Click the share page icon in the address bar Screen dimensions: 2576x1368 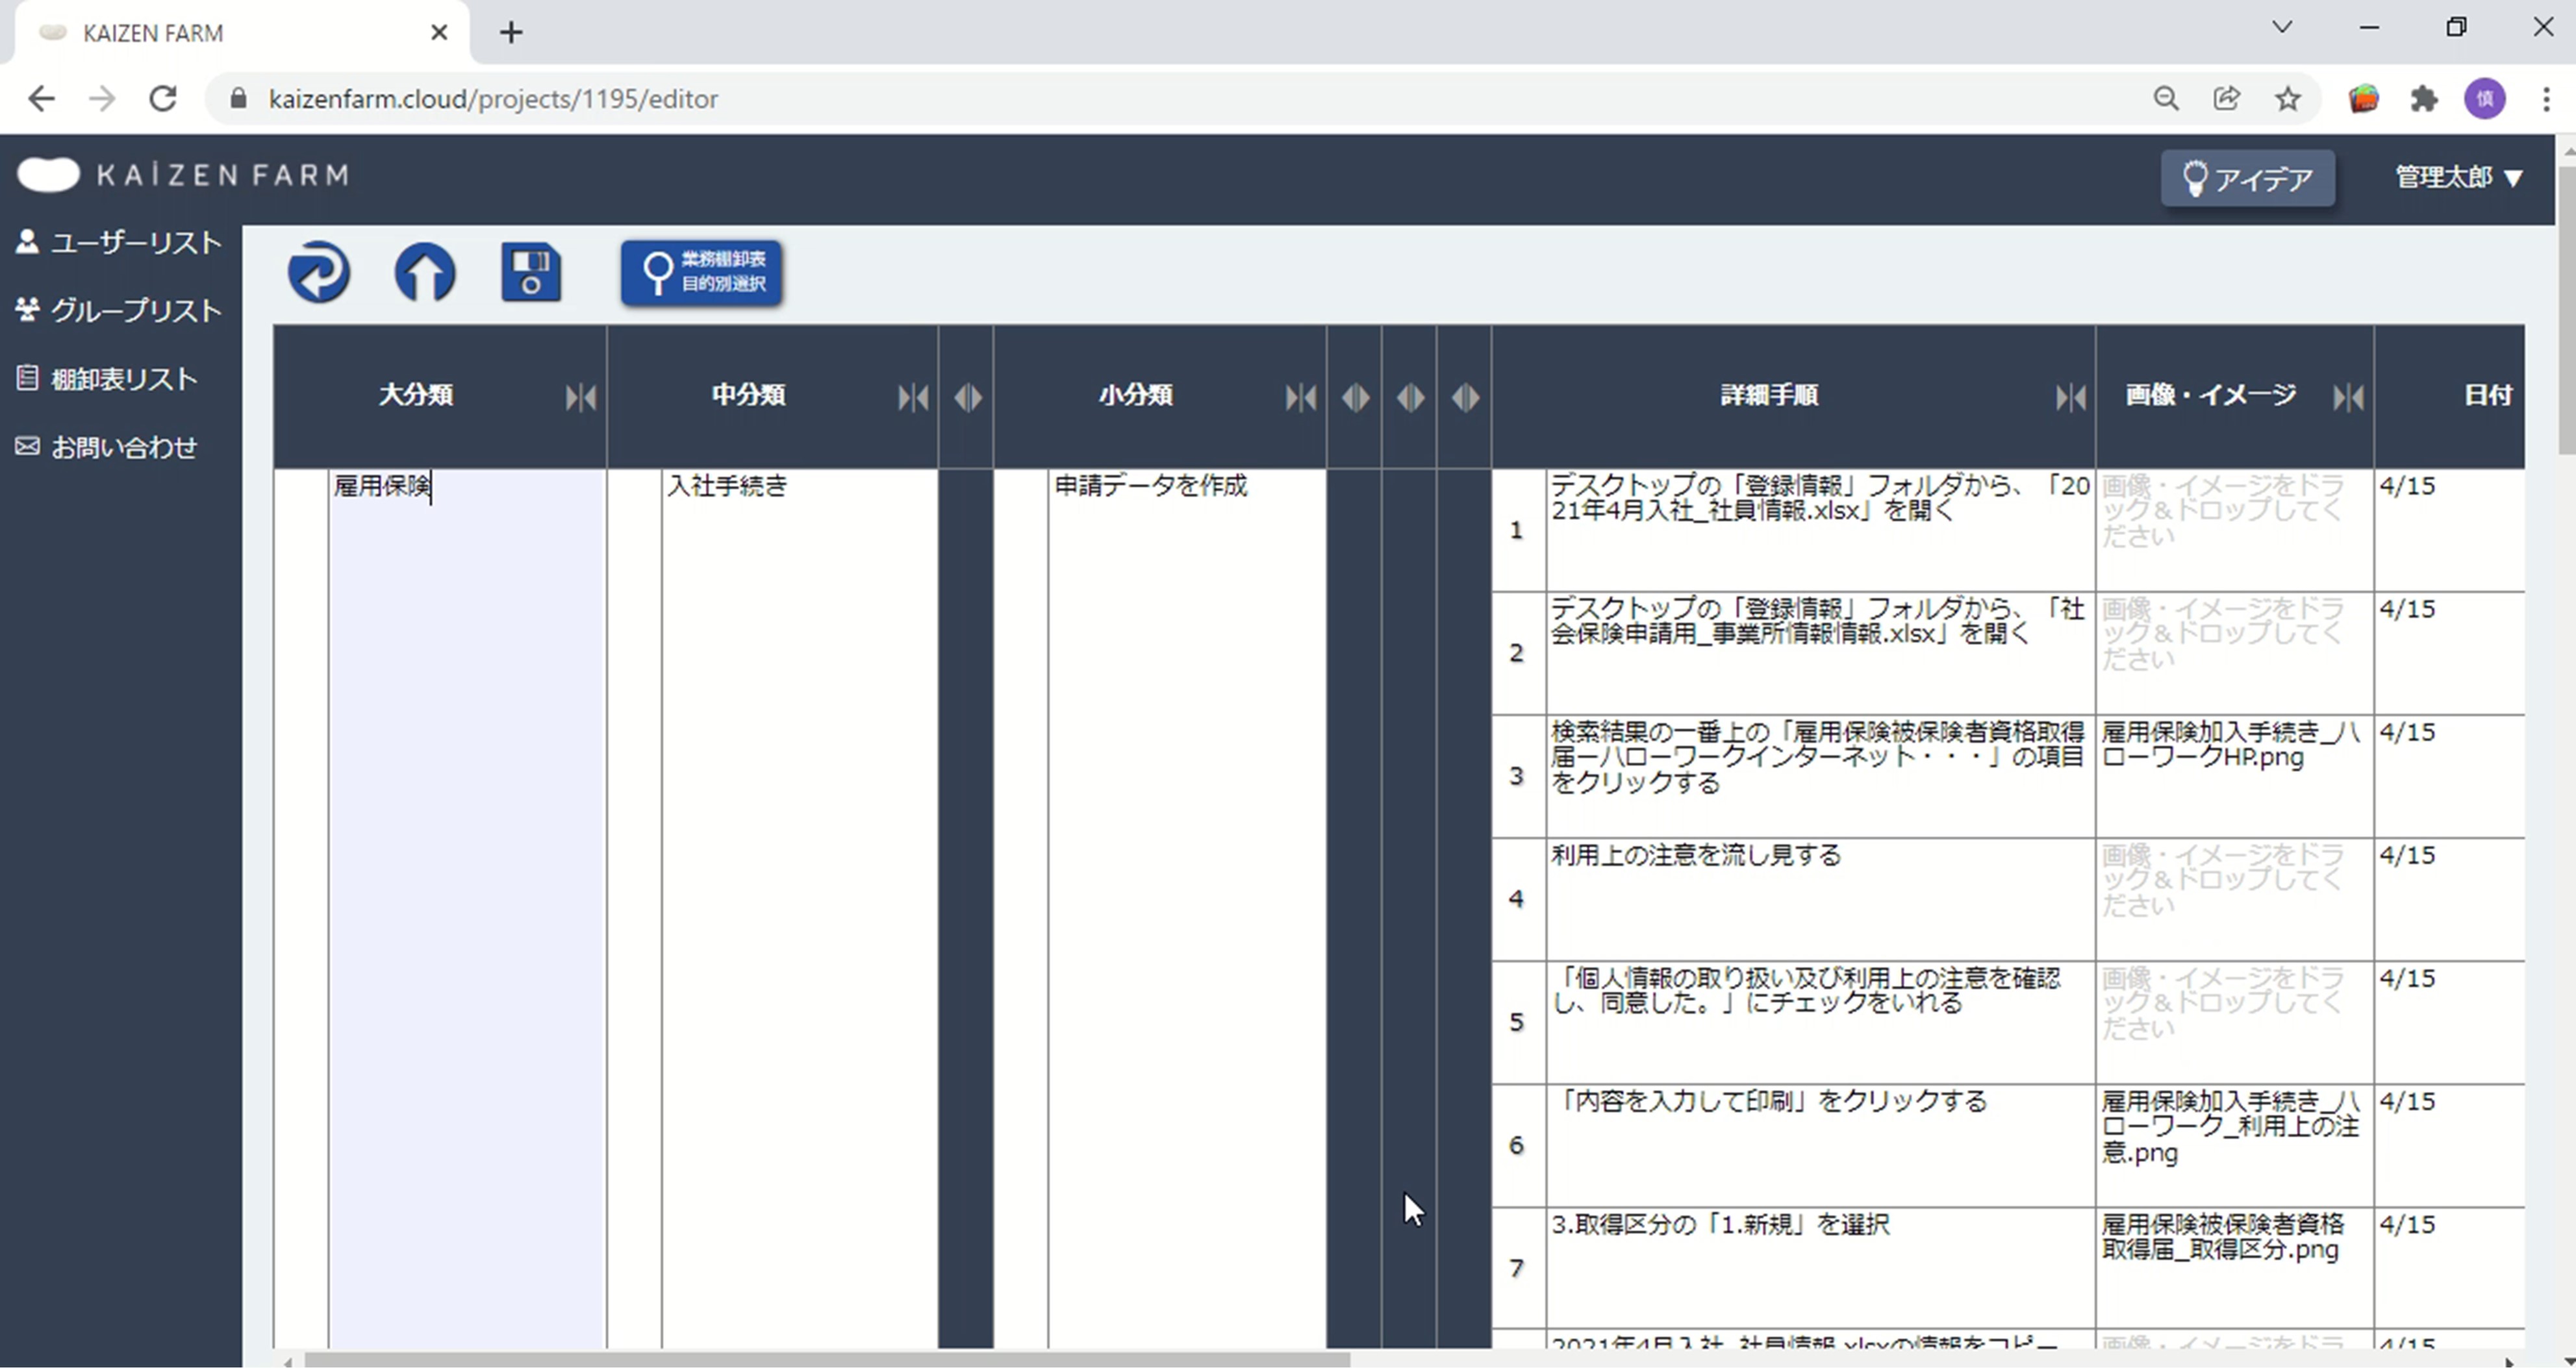pyautogui.click(x=2227, y=99)
